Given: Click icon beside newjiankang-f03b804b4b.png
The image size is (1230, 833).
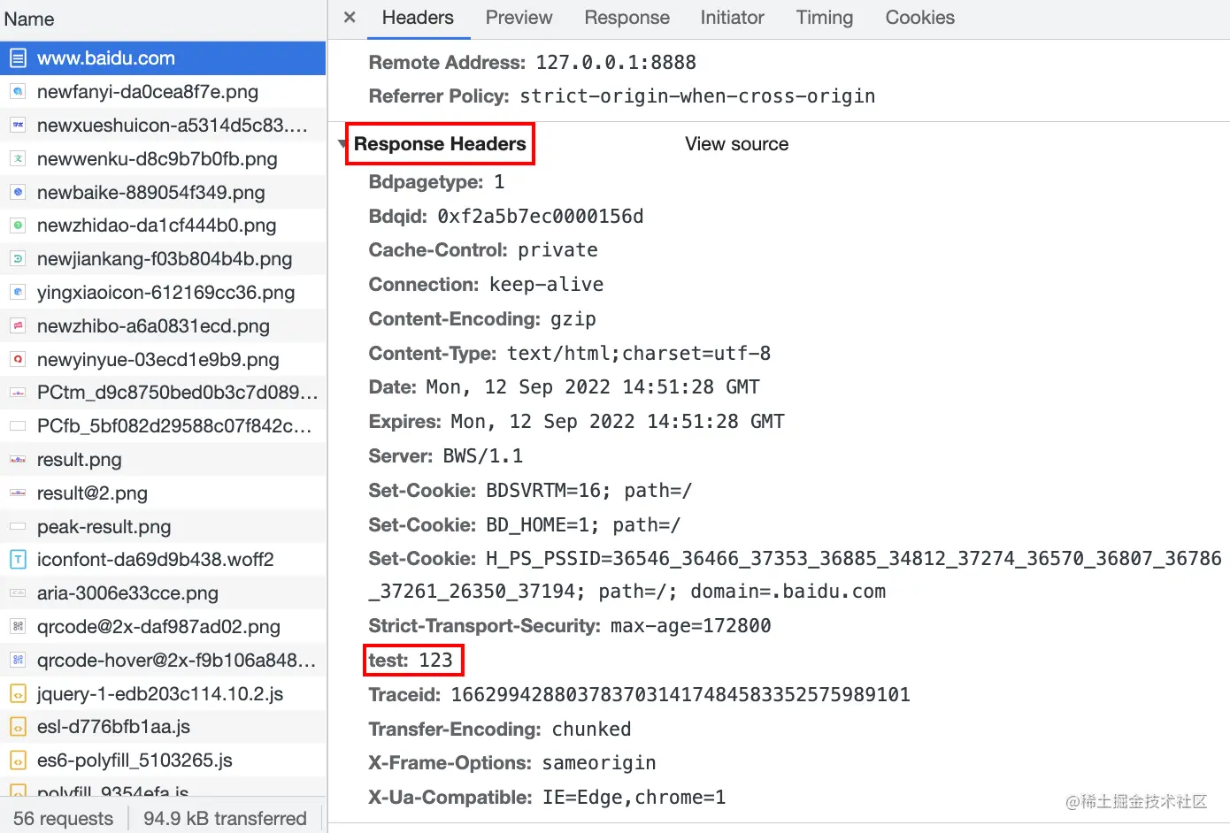Looking at the screenshot, I should 18,259.
